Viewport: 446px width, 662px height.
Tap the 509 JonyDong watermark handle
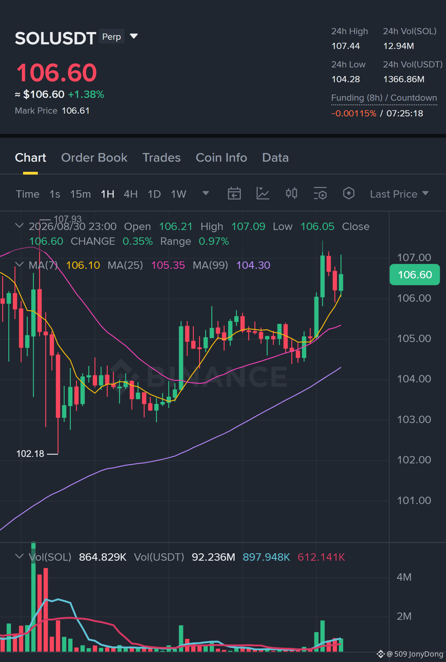415,654
